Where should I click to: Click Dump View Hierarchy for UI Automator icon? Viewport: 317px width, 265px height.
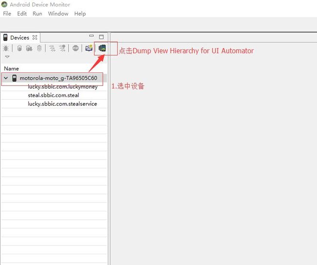pos(102,48)
